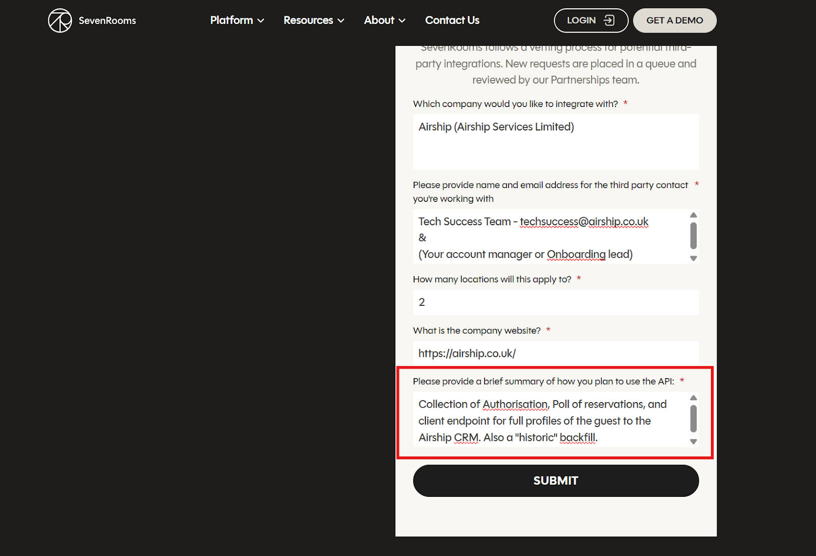816x556 pixels.
Task: Click the company website input field
Action: click(555, 353)
